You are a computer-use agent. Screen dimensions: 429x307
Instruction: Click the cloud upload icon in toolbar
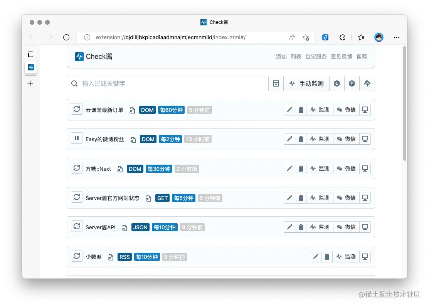[367, 83]
